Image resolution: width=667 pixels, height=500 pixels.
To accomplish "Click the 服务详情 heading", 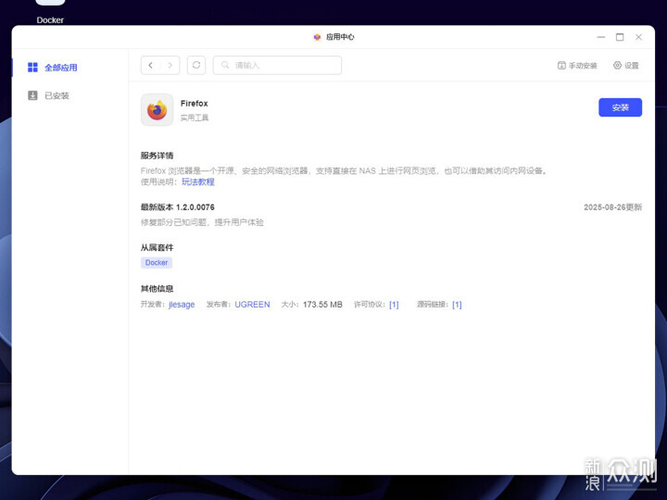I will pyautogui.click(x=157, y=156).
